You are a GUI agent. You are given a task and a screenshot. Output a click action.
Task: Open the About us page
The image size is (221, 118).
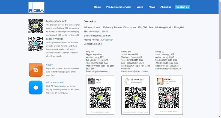(166, 7)
